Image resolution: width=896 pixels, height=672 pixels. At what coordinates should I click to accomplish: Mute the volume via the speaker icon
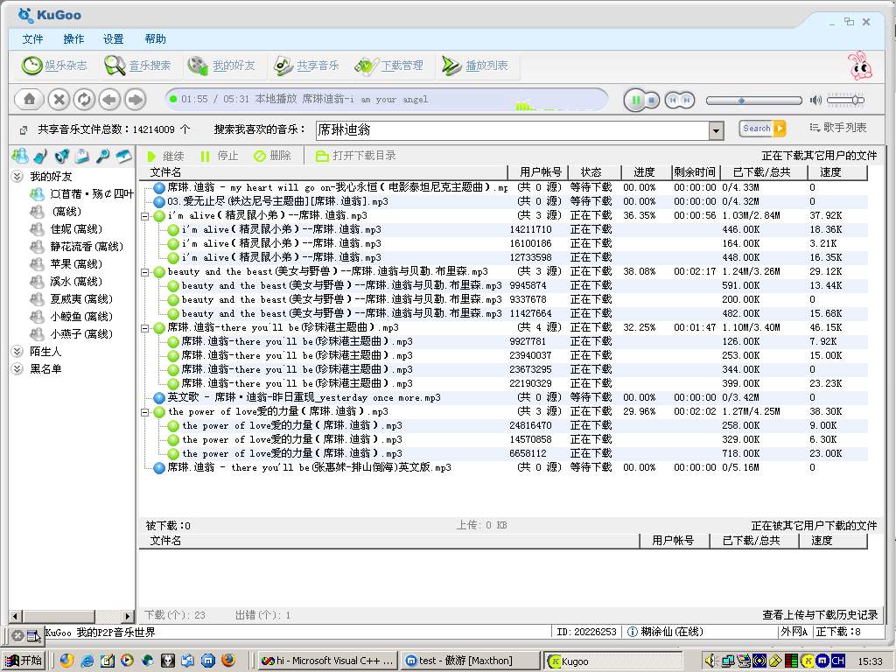click(x=815, y=101)
